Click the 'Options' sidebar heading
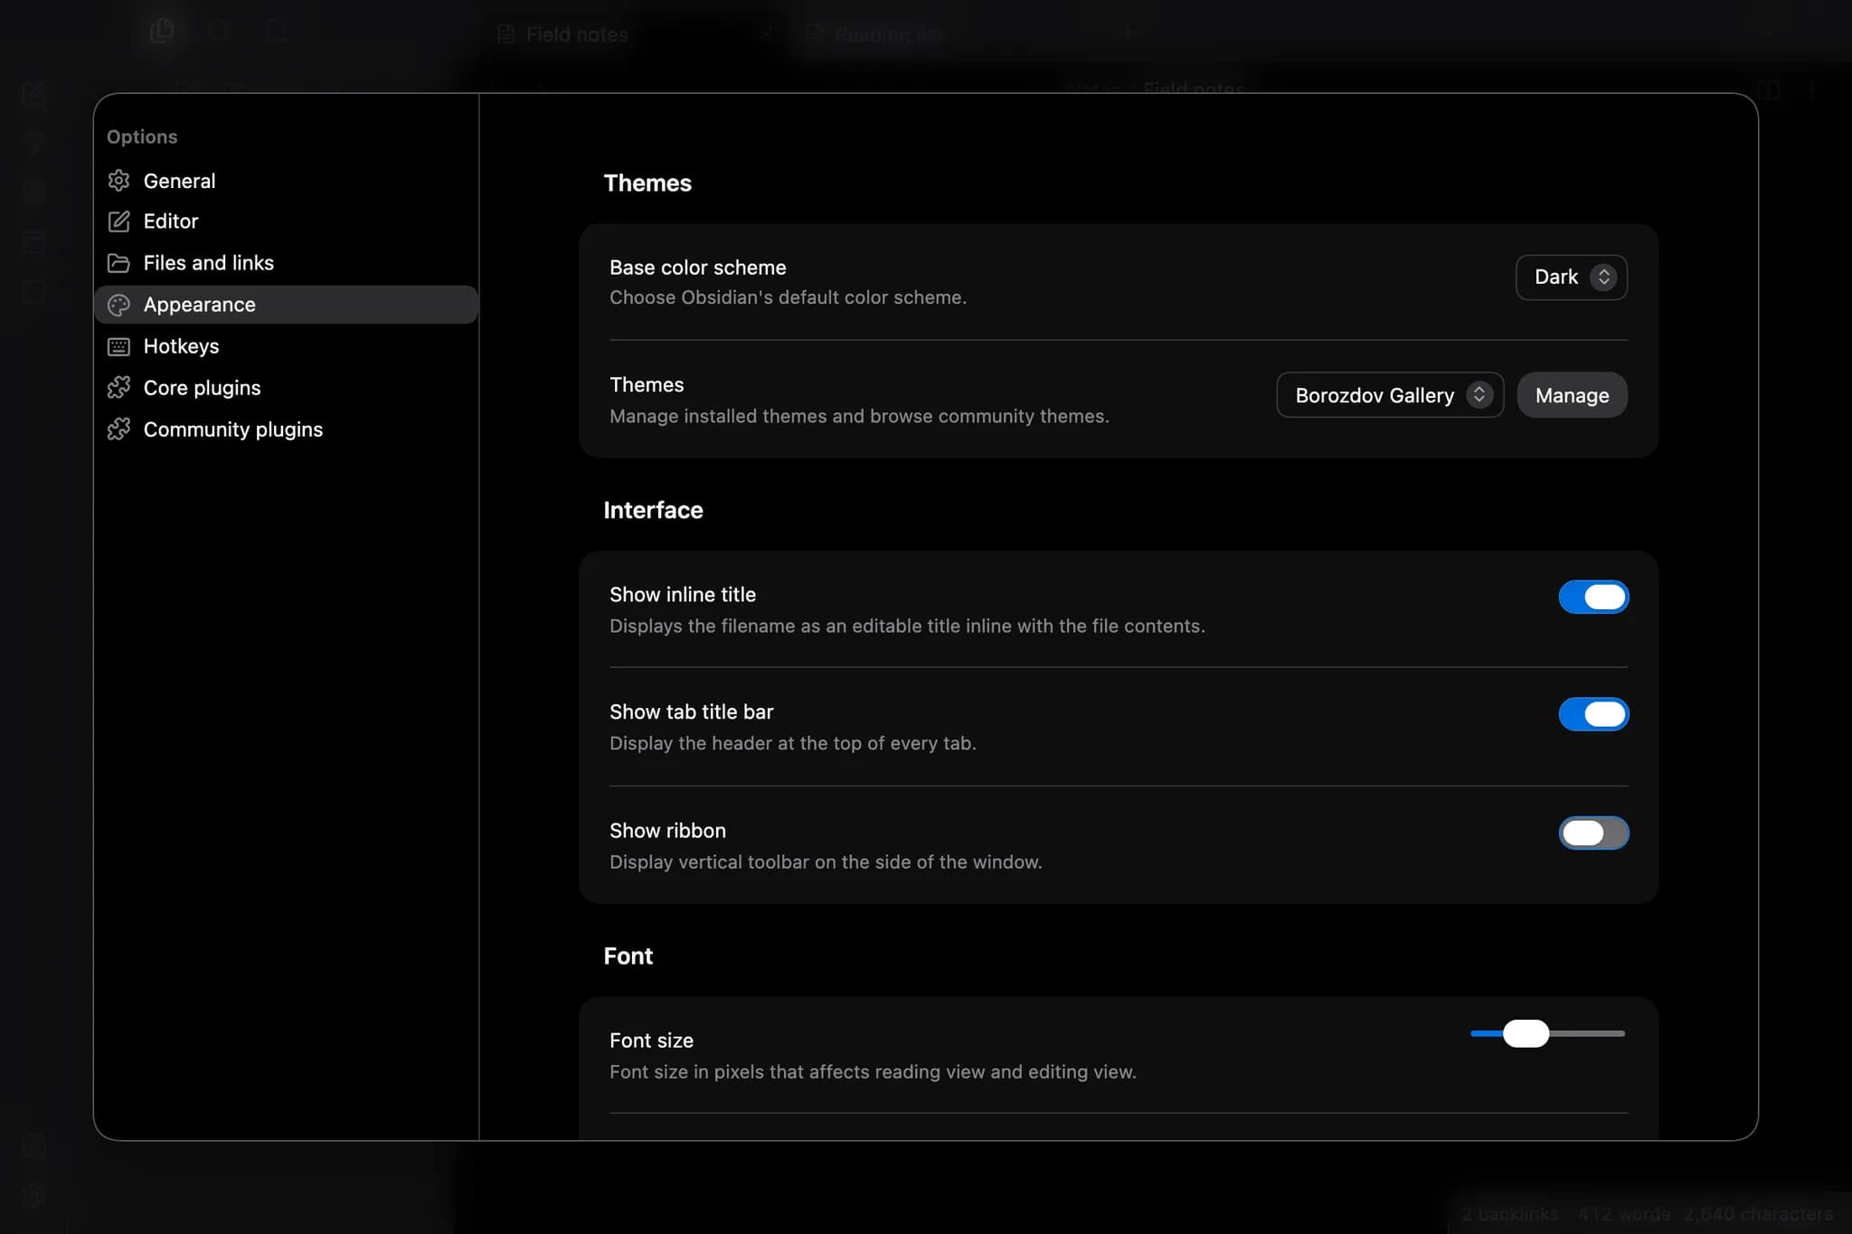1852x1234 pixels. pyautogui.click(x=142, y=137)
